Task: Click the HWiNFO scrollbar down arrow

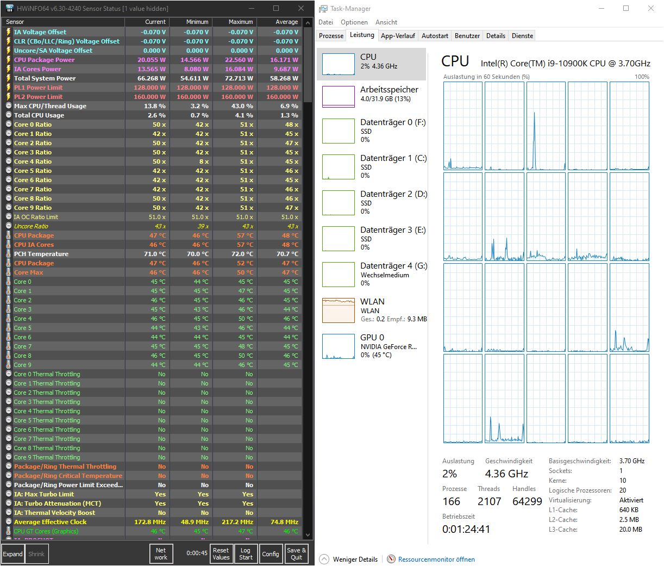Action: pyautogui.click(x=308, y=534)
